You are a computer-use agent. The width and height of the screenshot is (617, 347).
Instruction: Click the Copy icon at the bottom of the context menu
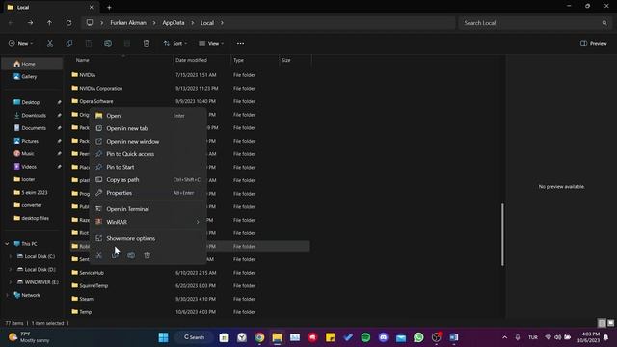coord(115,255)
